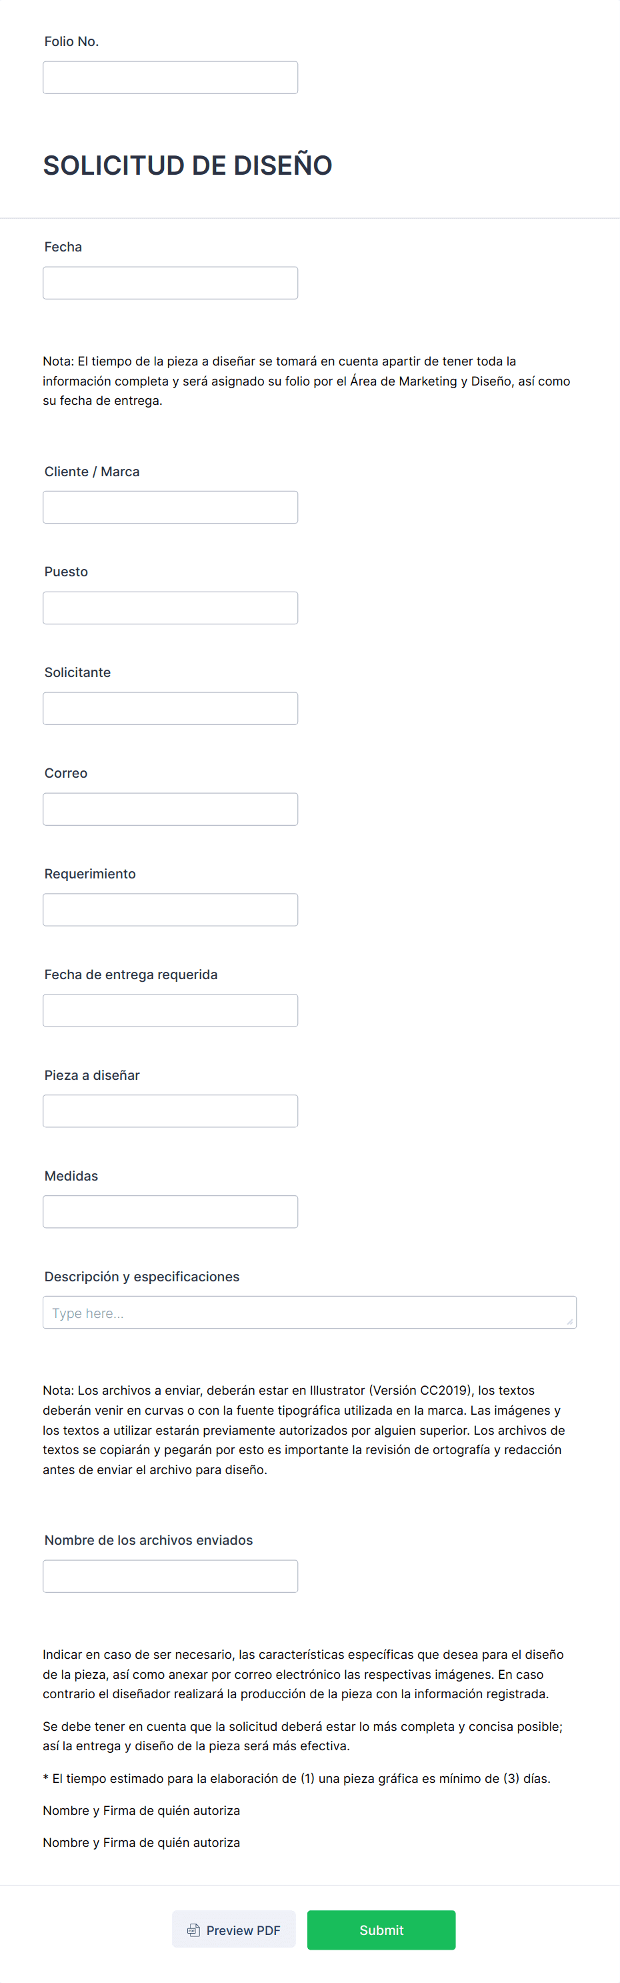Focus the Solicitante input field

coord(170,708)
